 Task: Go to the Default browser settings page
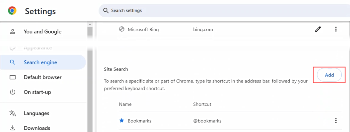[x=42, y=77]
